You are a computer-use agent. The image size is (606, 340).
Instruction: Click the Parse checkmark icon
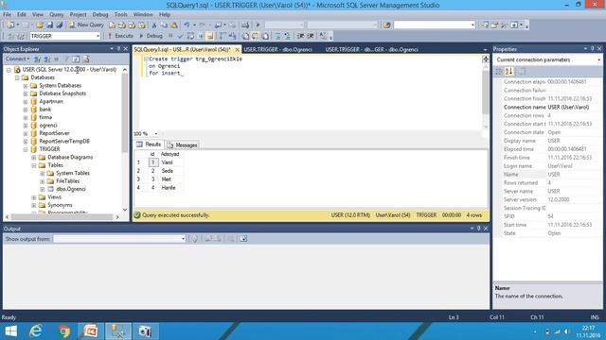180,36
